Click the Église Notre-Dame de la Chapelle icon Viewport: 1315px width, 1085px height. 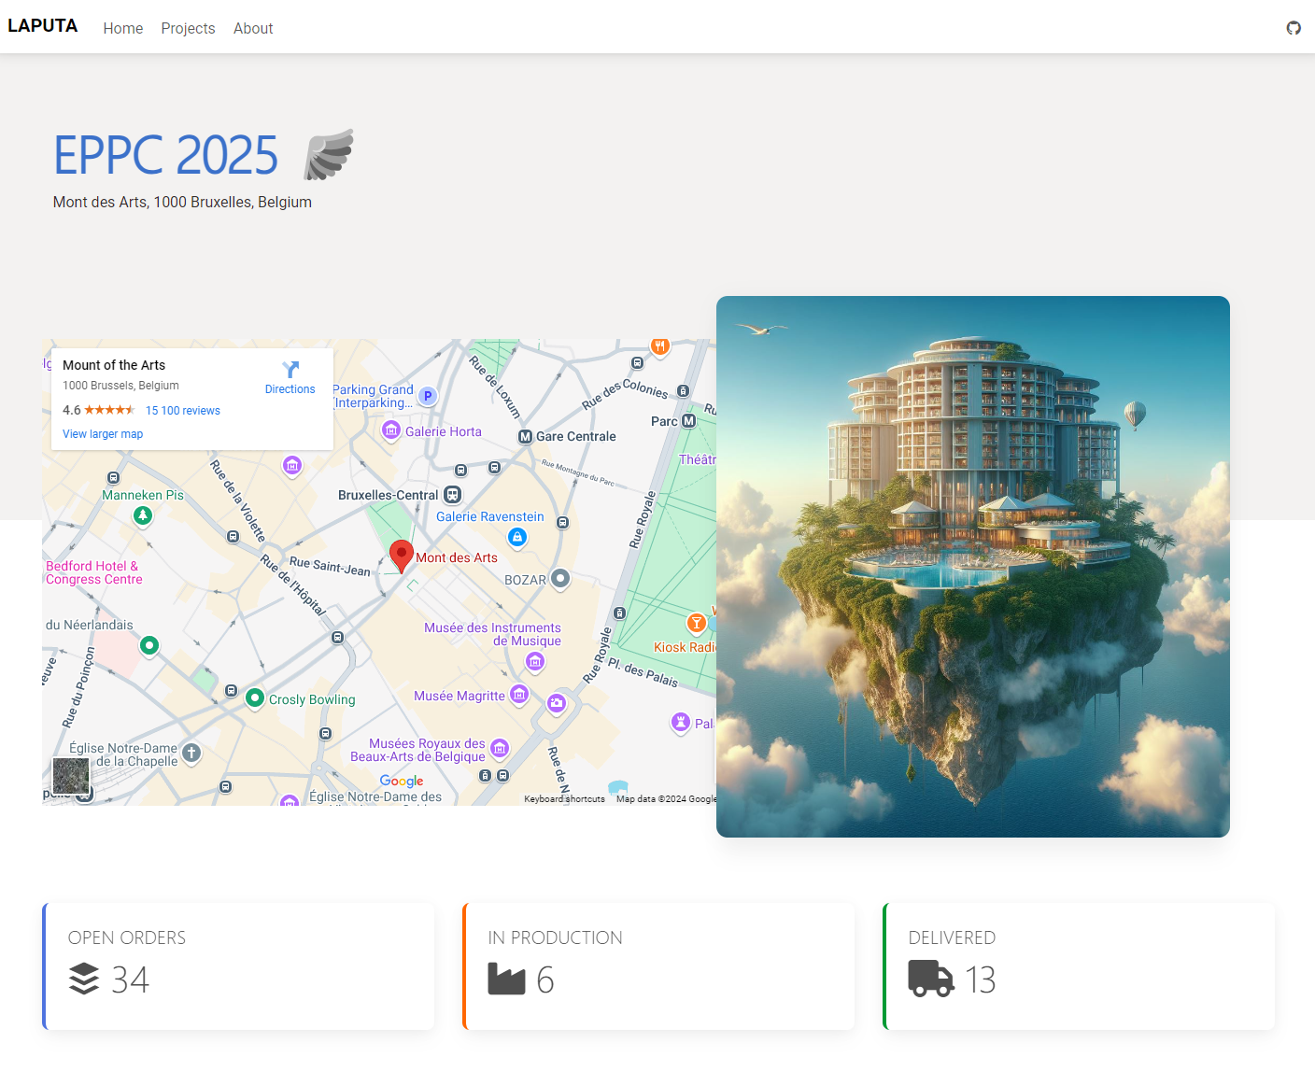pyautogui.click(x=191, y=753)
